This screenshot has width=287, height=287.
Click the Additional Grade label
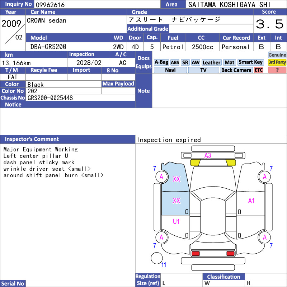pyautogui.click(x=148, y=29)
